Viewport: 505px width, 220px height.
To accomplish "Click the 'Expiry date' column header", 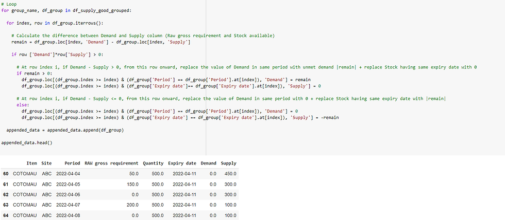I will (182, 163).
